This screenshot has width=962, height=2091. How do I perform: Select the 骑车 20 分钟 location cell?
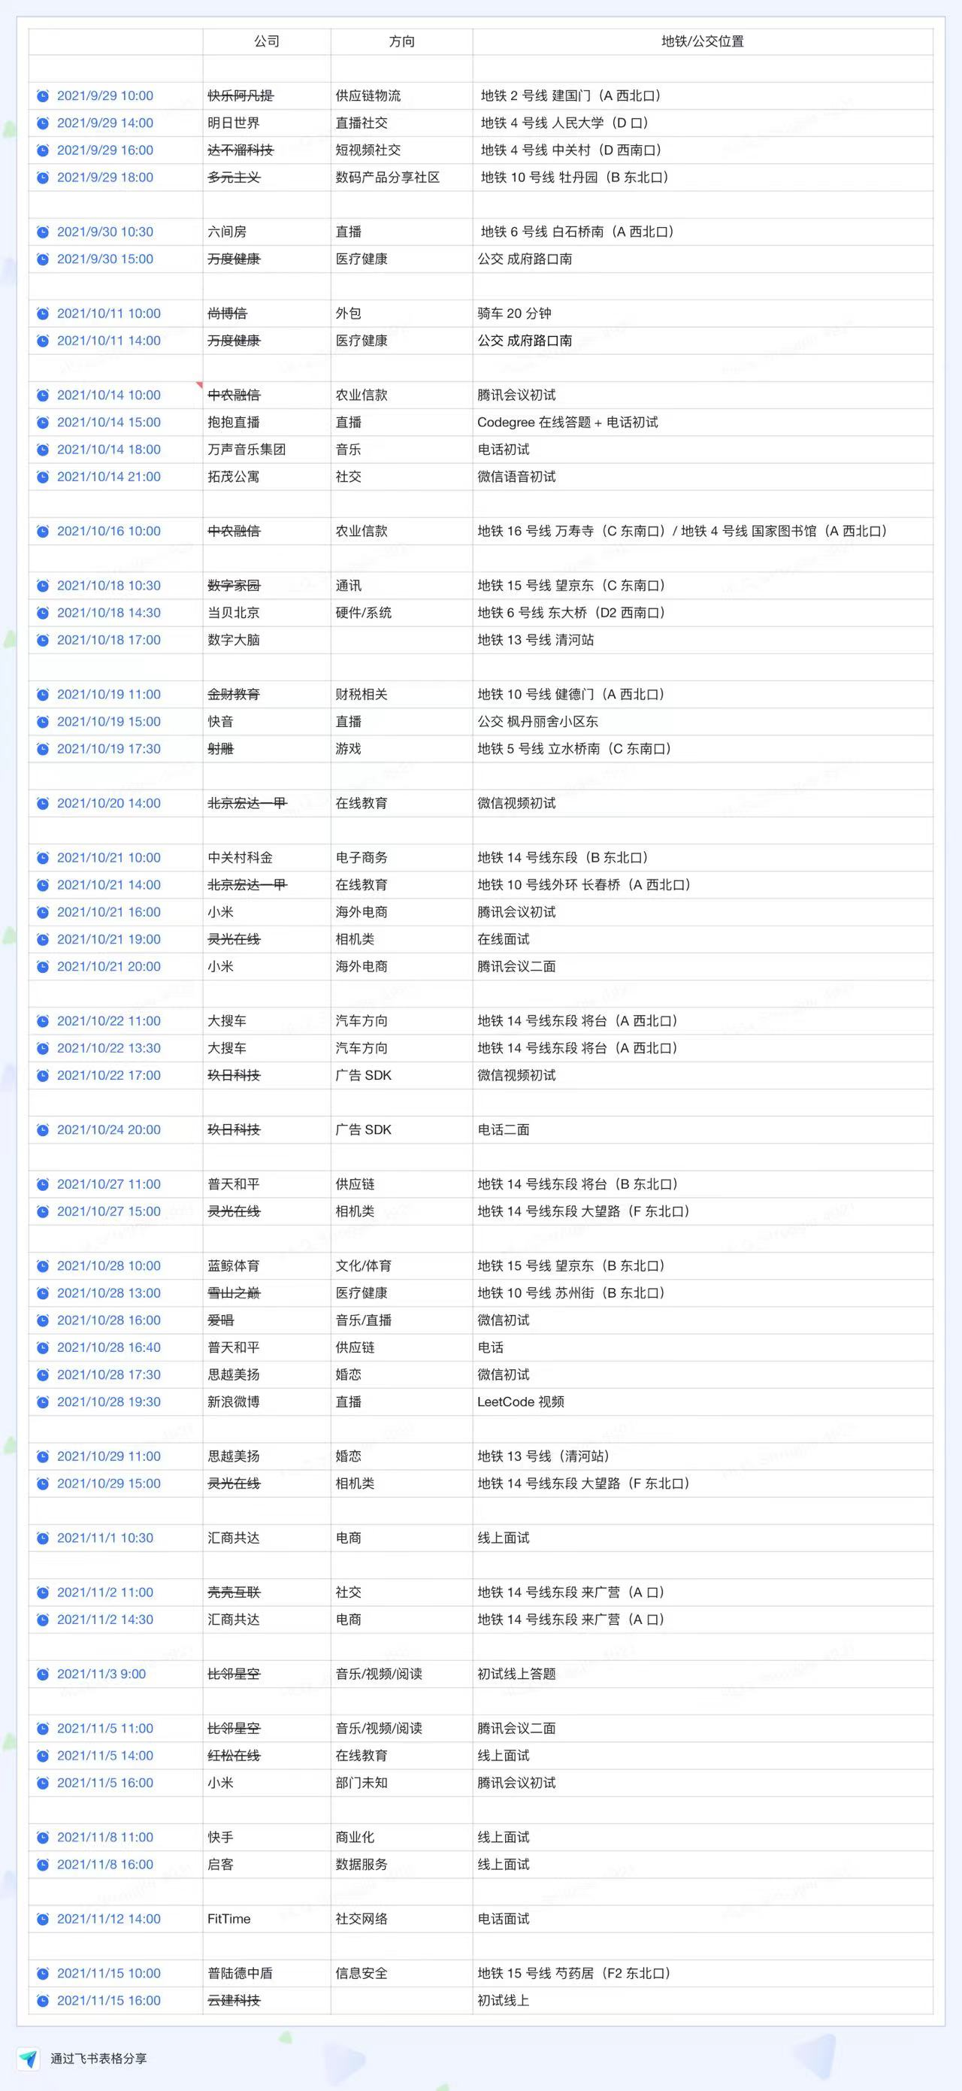tap(703, 314)
